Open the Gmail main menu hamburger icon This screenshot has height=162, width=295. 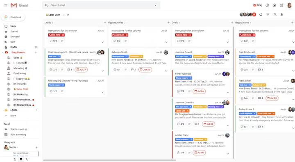click(x=6, y=5)
